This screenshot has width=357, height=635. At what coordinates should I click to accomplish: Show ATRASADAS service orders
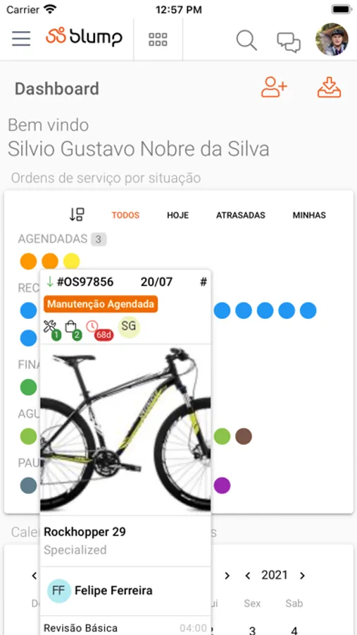tap(241, 215)
